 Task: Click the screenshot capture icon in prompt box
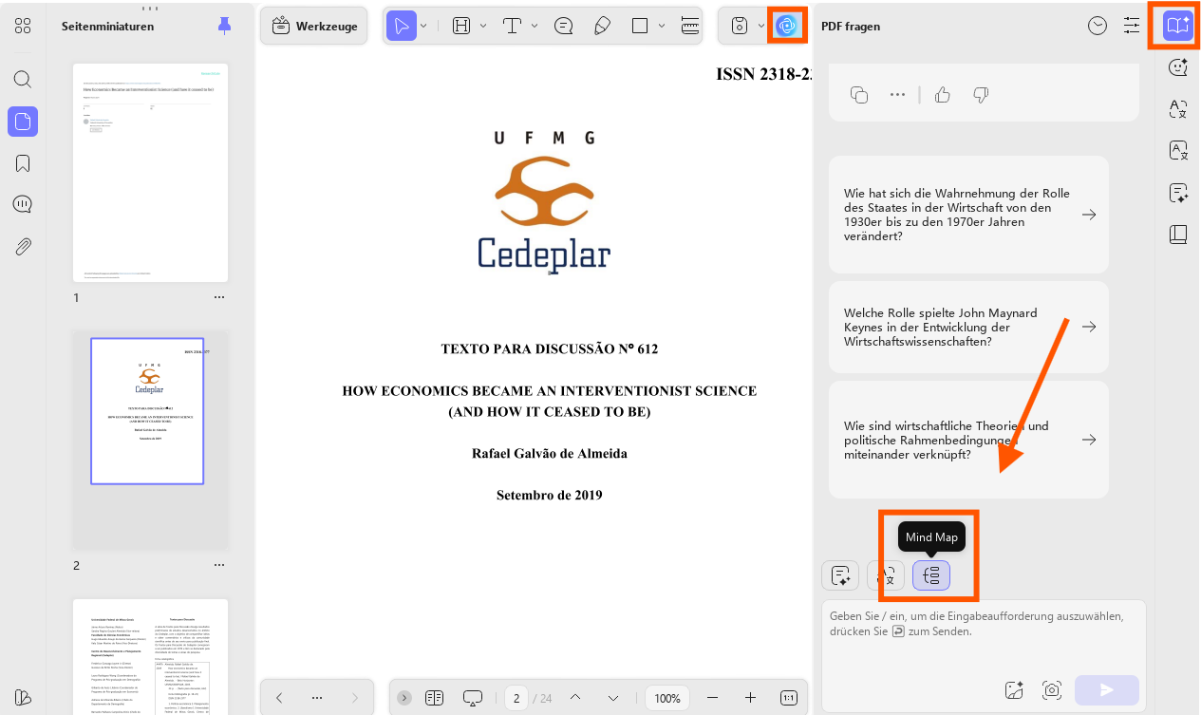[1051, 690]
